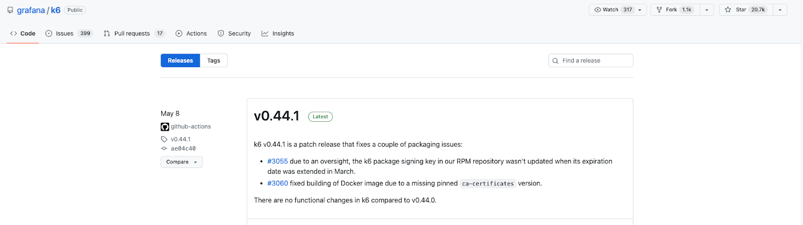This screenshot has width=803, height=225.
Task: Click the code brackets icon on Code tab
Action: click(x=14, y=34)
